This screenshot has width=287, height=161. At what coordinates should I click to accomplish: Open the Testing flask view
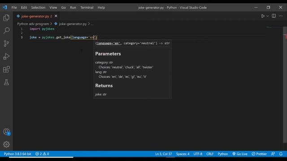click(6, 82)
